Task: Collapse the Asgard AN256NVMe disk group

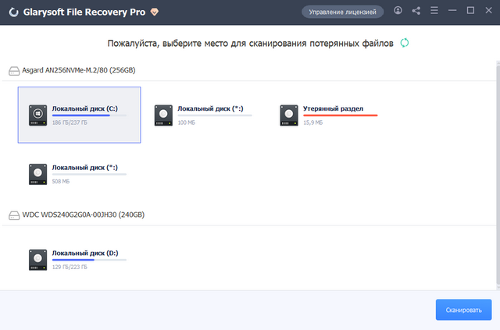Action: coord(14,70)
